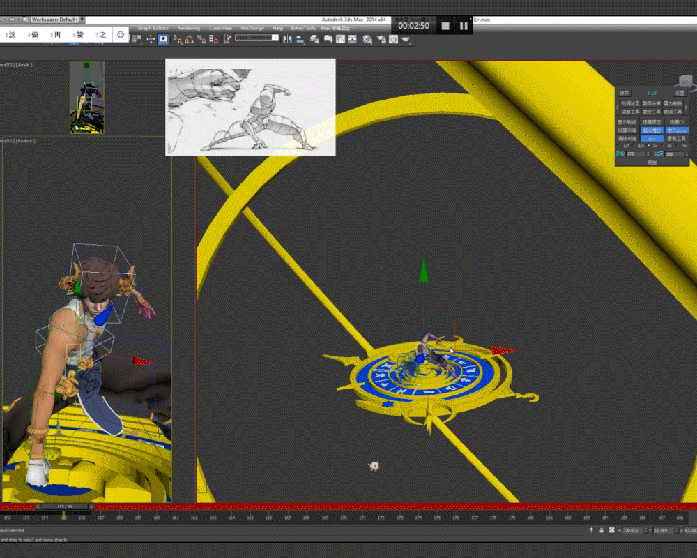Open the Render Setup icon
Image resolution: width=697 pixels, height=558 pixels.
tap(381, 39)
